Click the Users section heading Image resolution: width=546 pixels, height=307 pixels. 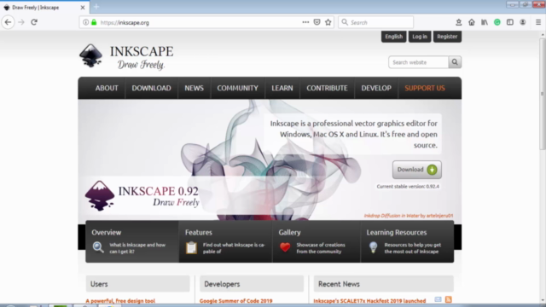(138, 284)
